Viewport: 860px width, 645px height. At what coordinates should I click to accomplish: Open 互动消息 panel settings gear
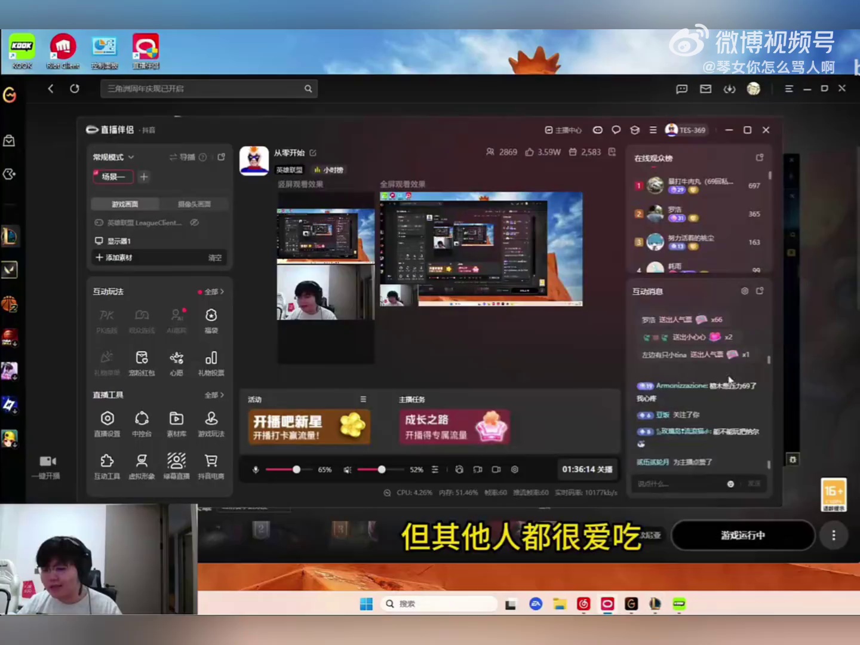(745, 291)
